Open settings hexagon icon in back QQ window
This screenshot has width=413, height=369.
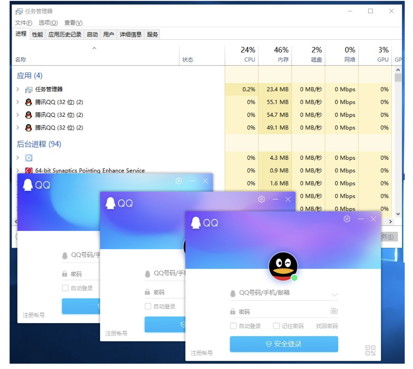pyautogui.click(x=179, y=181)
